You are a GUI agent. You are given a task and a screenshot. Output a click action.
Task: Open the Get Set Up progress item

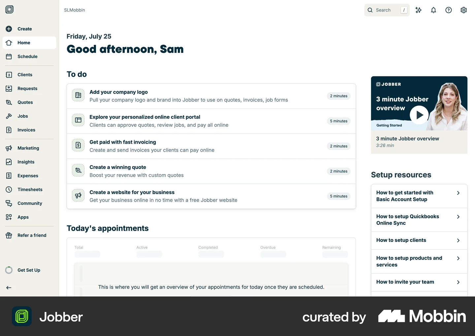point(29,270)
